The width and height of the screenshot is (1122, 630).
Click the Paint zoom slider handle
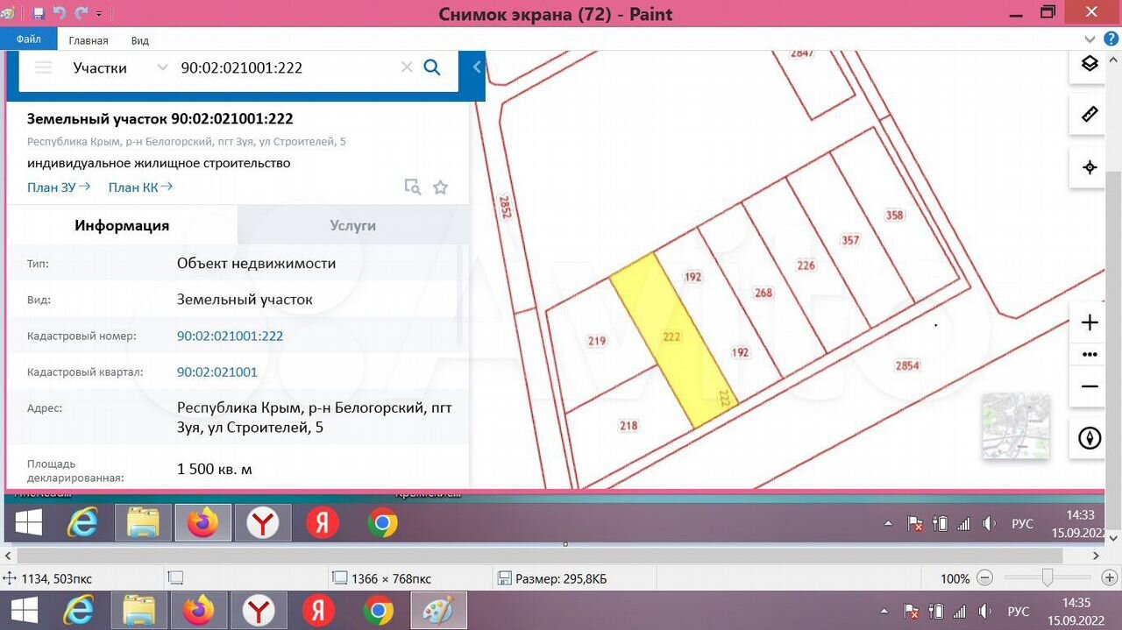tap(1047, 577)
